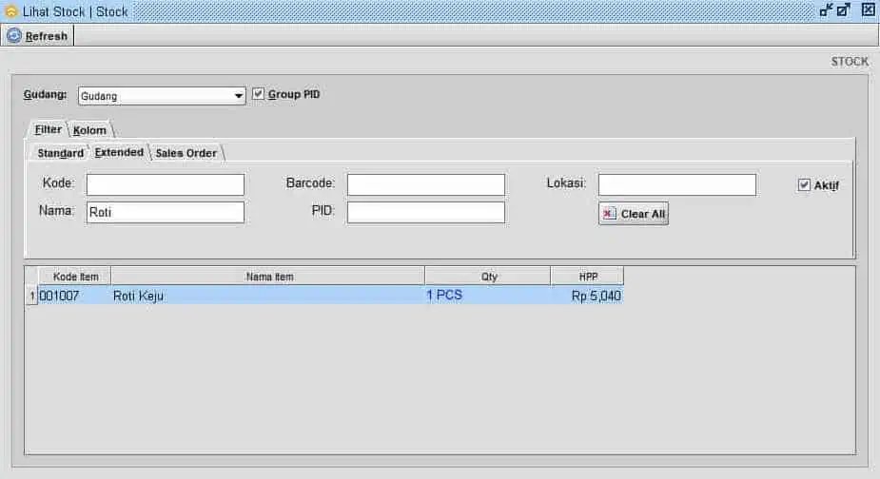Close the Lihat Stock window
This screenshot has height=479, width=880.
[x=869, y=10]
